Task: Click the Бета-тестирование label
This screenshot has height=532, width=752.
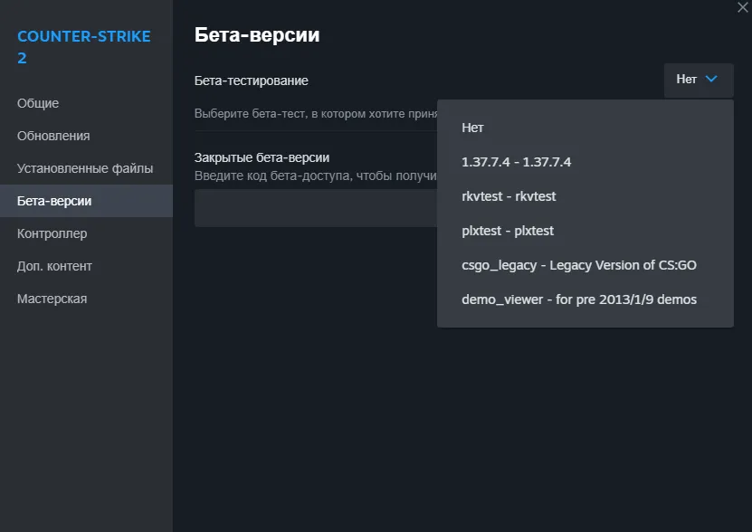Action: [x=252, y=81]
